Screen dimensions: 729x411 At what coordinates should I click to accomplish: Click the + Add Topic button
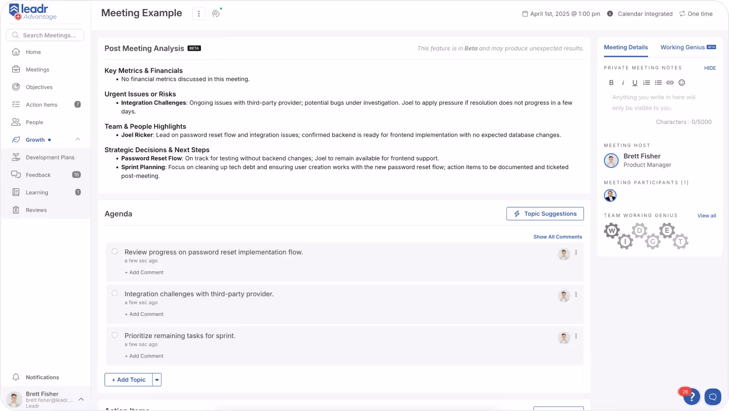(x=129, y=380)
